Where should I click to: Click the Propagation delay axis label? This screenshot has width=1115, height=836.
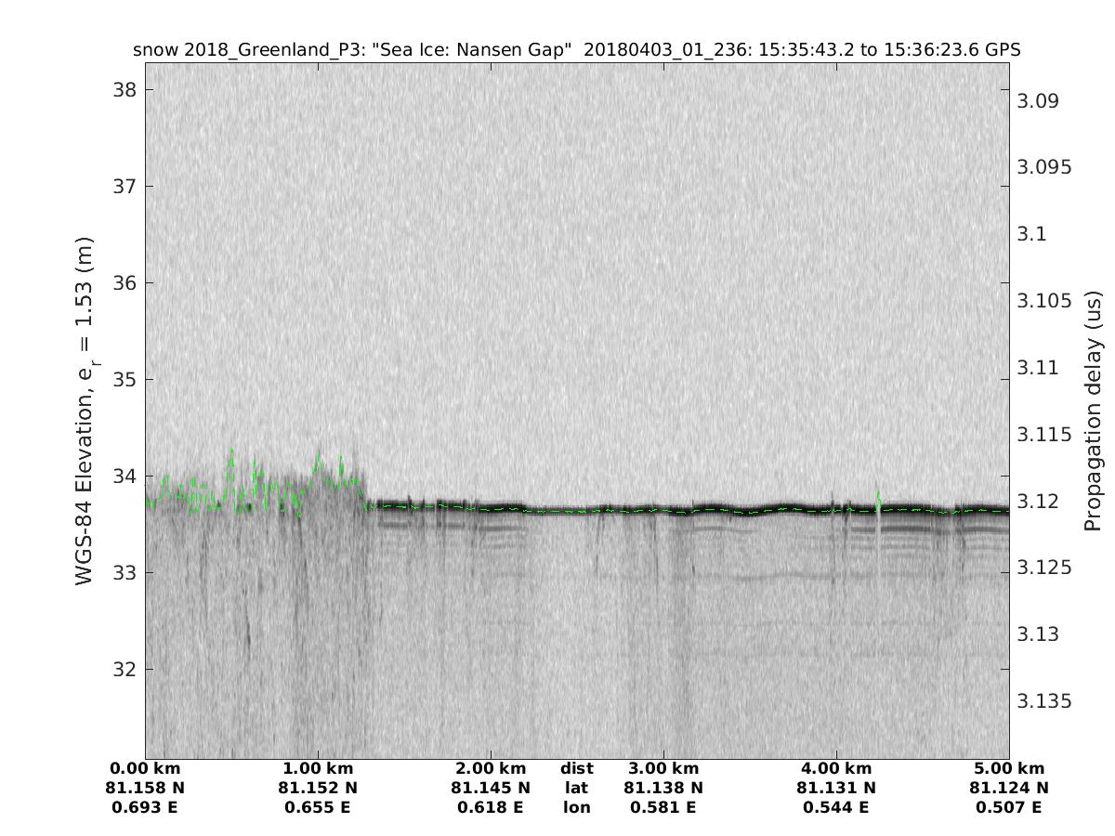[x=1093, y=409]
